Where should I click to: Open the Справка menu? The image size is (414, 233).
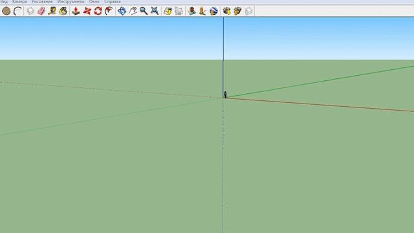(x=113, y=1)
